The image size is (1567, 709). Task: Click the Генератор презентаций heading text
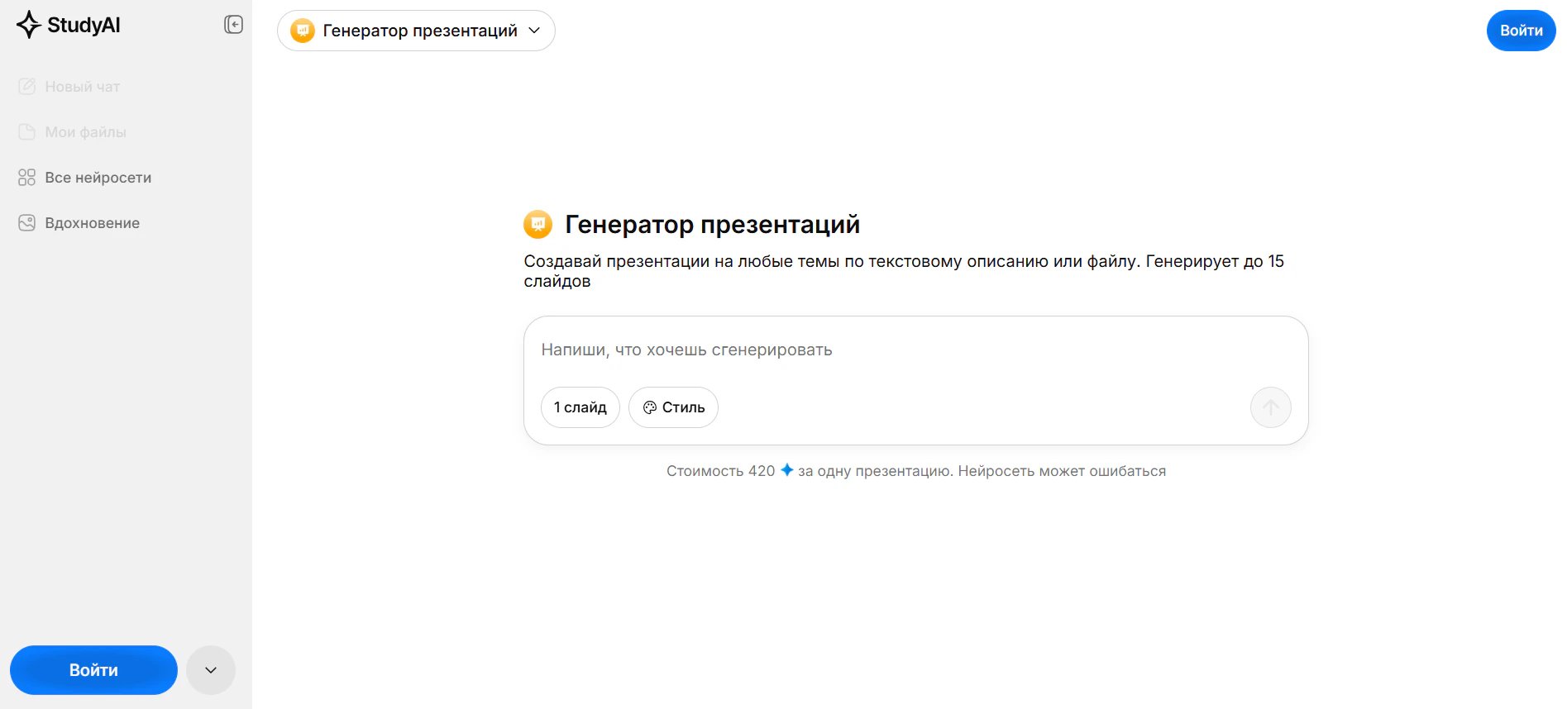click(x=713, y=224)
